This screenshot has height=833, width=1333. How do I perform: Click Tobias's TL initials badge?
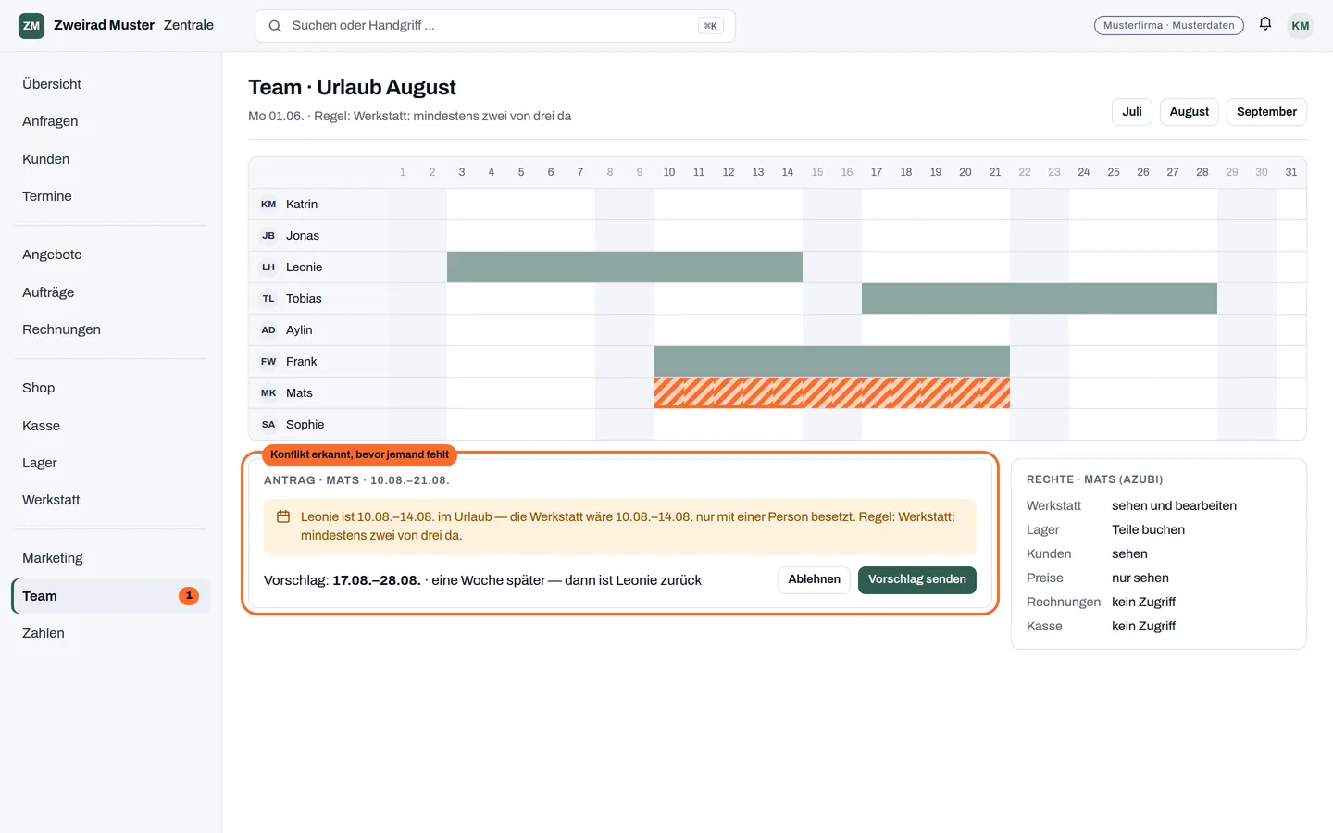point(268,299)
